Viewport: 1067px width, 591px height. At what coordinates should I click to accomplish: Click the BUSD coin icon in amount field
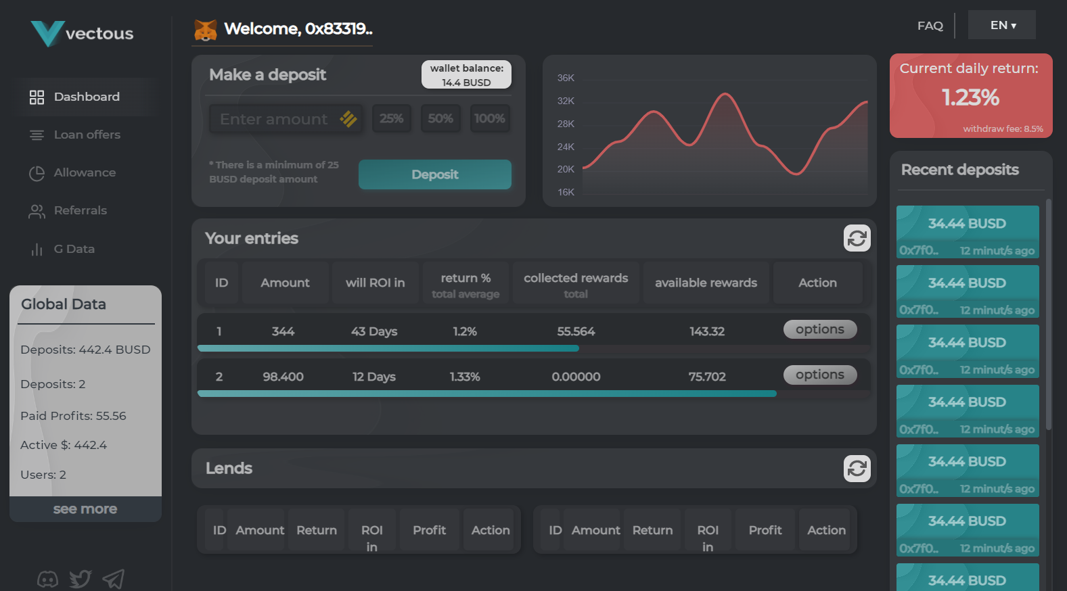pos(348,119)
